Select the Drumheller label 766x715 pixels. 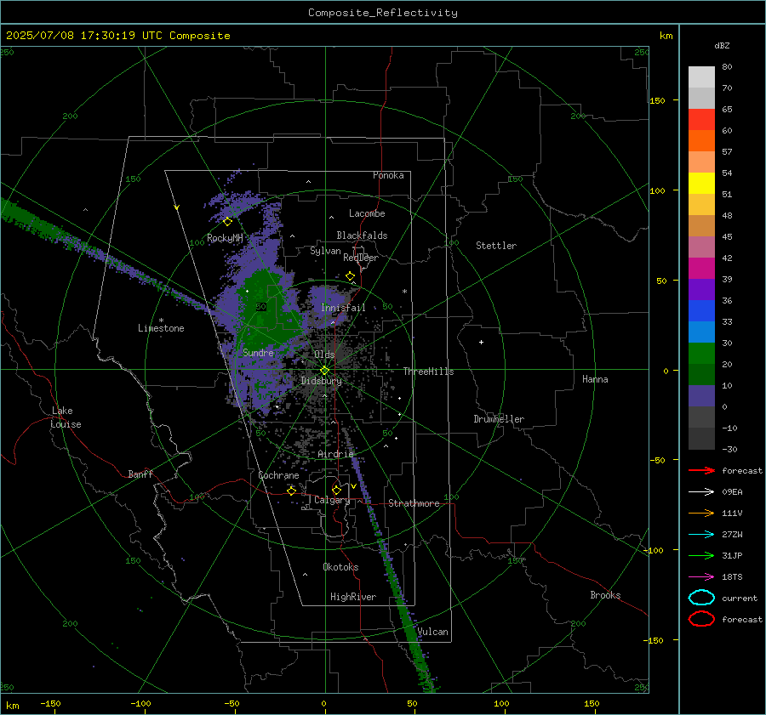(x=499, y=419)
